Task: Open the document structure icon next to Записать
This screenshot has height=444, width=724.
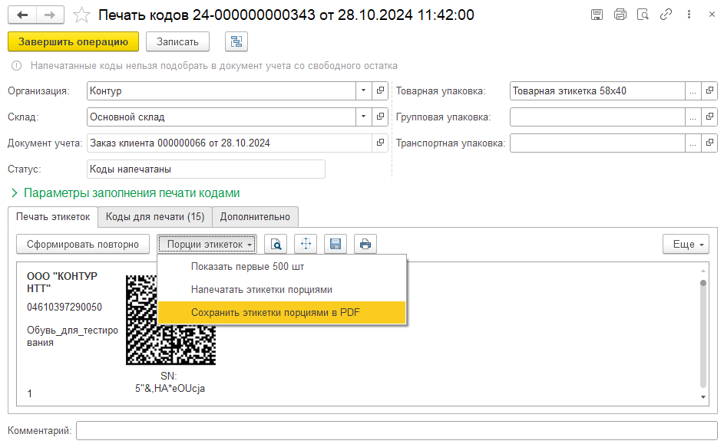Action: tap(236, 41)
